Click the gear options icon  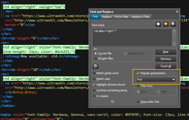click(x=95, y=66)
